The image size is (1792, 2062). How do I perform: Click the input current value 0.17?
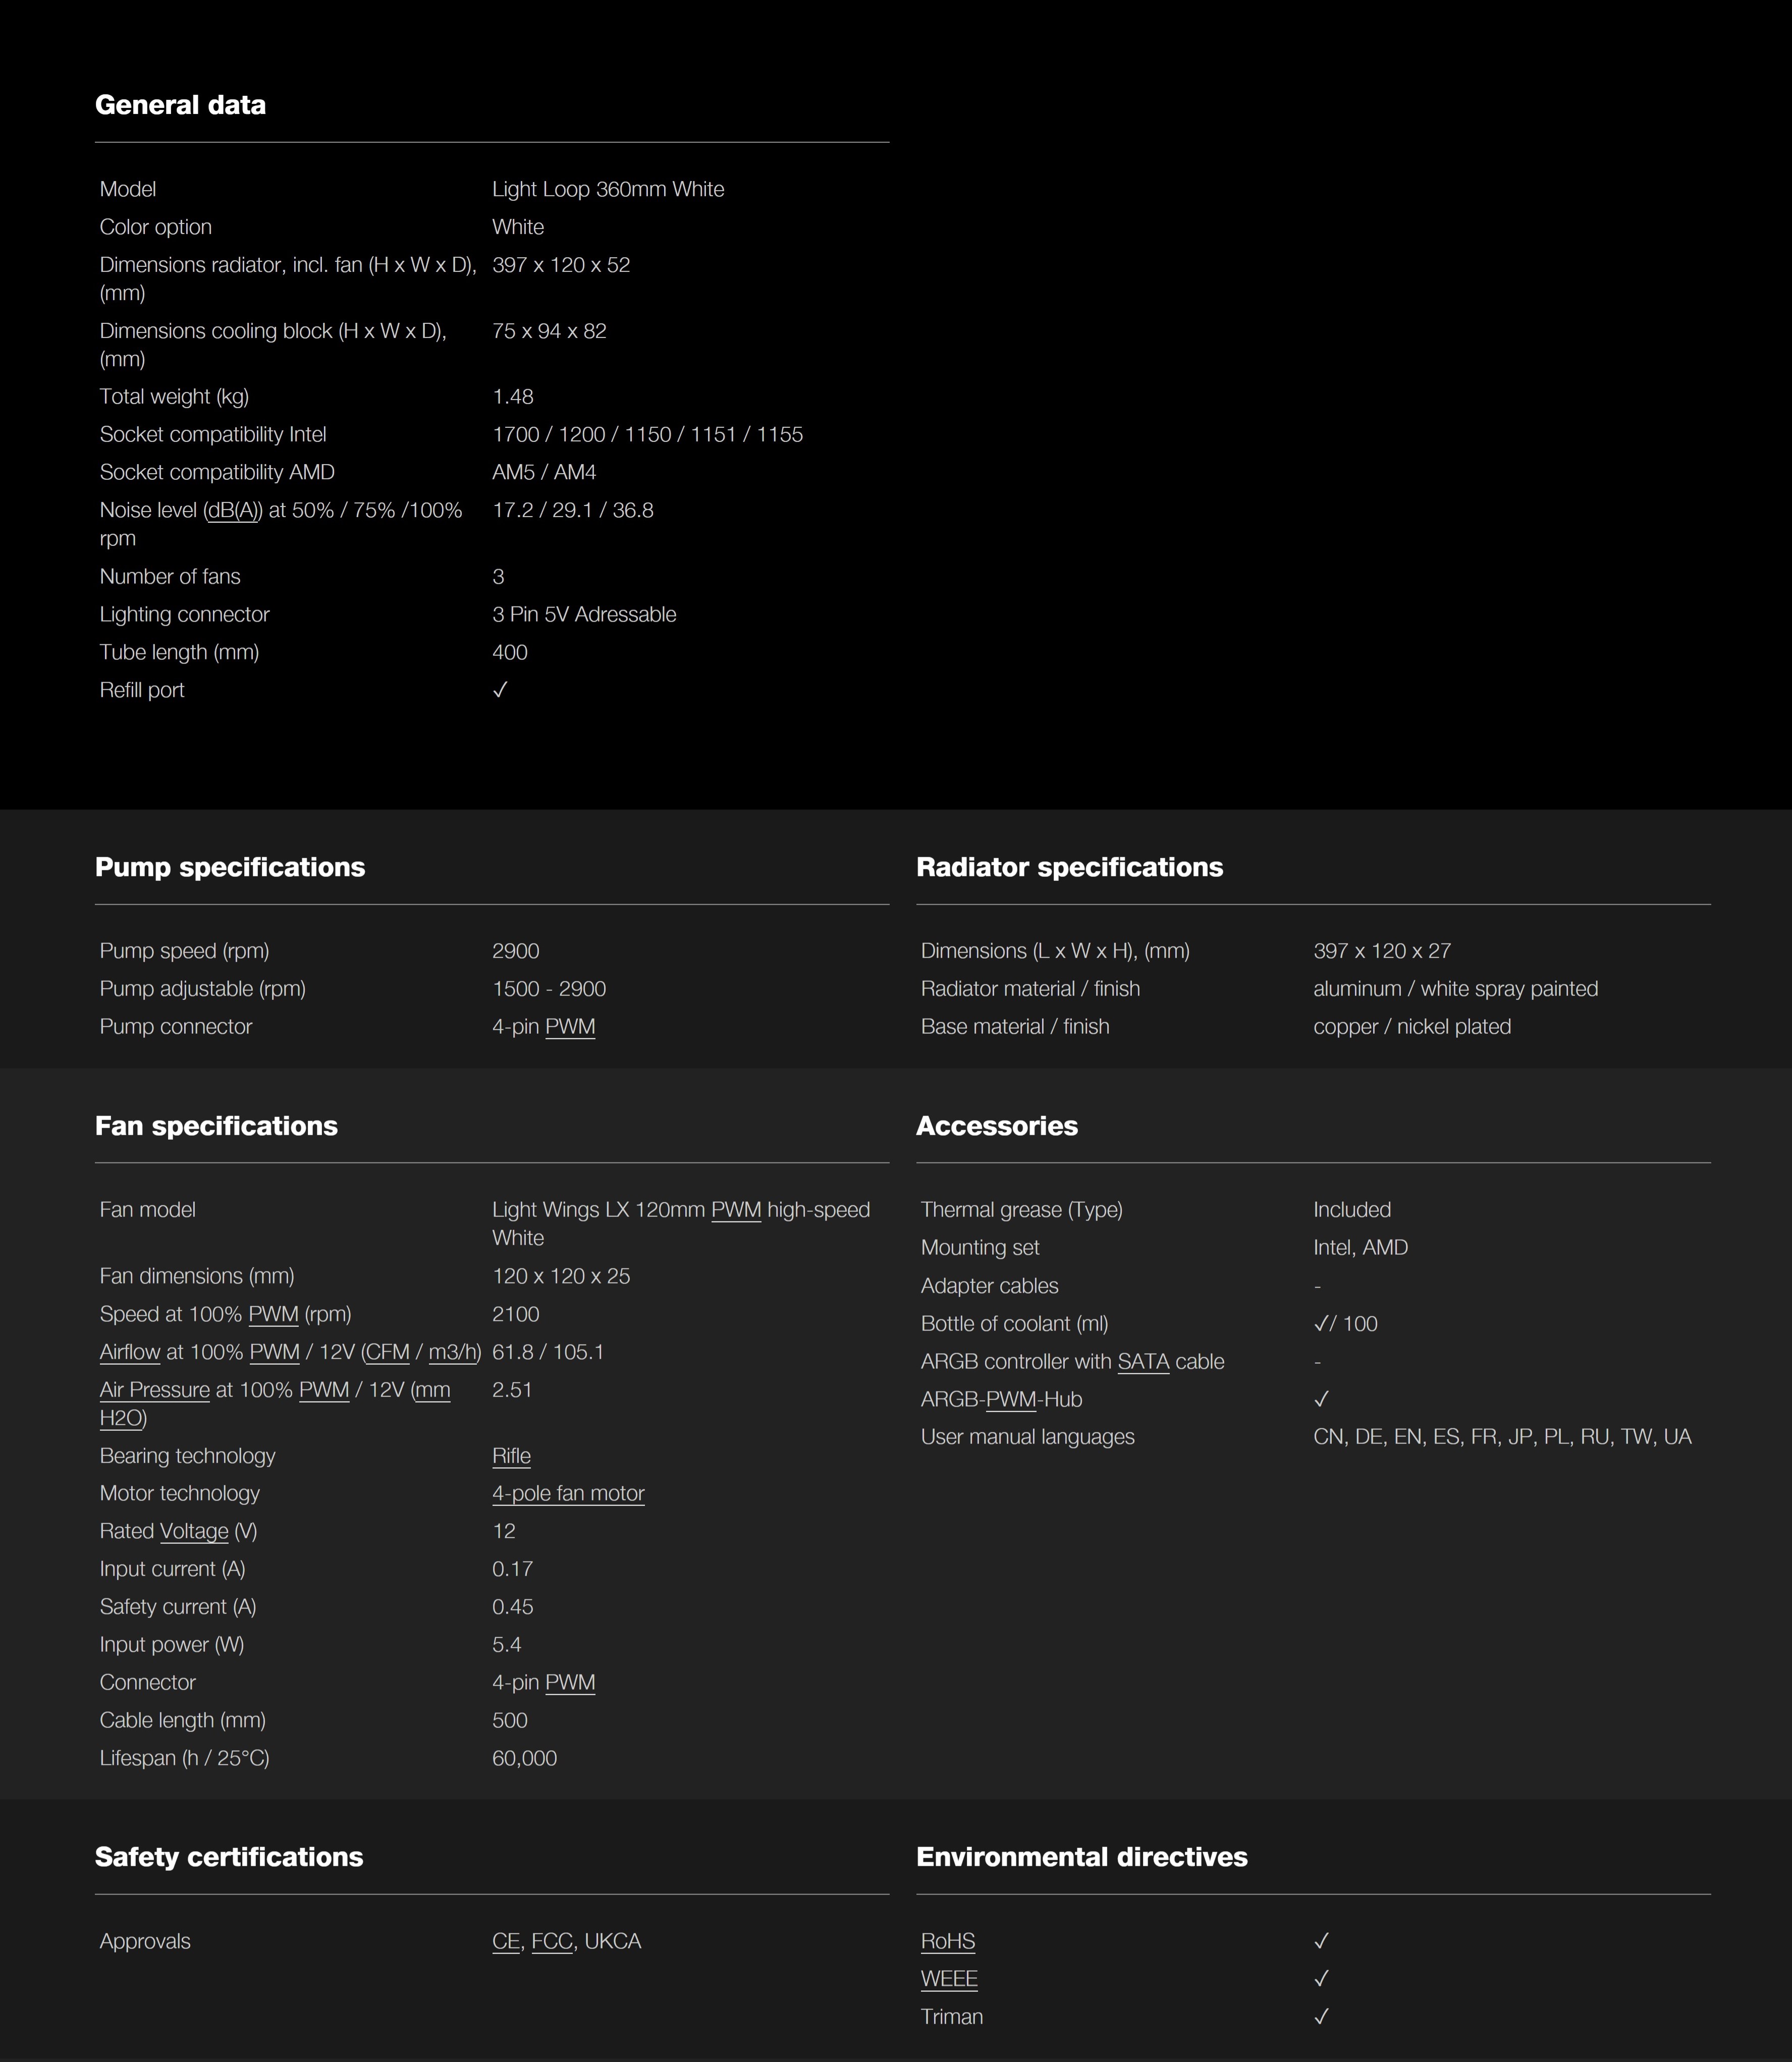point(513,1569)
